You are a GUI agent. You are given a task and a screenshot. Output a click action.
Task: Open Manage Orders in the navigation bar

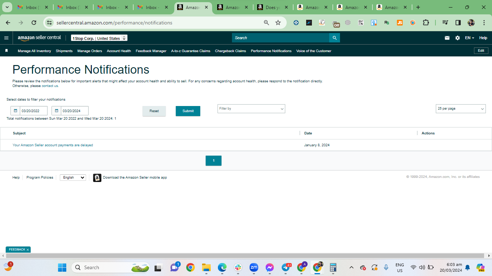coord(90,51)
